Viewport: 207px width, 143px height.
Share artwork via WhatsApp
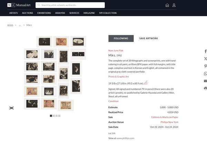(x=205, y=73)
